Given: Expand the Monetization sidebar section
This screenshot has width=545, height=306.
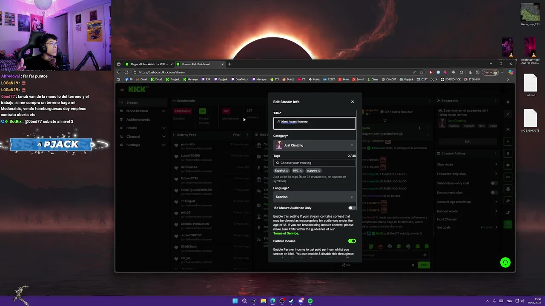Looking at the screenshot, I should tap(143, 111).
